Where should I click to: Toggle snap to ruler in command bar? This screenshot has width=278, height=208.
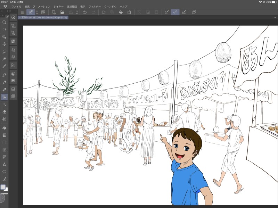click(166, 12)
